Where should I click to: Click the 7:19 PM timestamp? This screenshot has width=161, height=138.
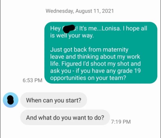coord(121,122)
